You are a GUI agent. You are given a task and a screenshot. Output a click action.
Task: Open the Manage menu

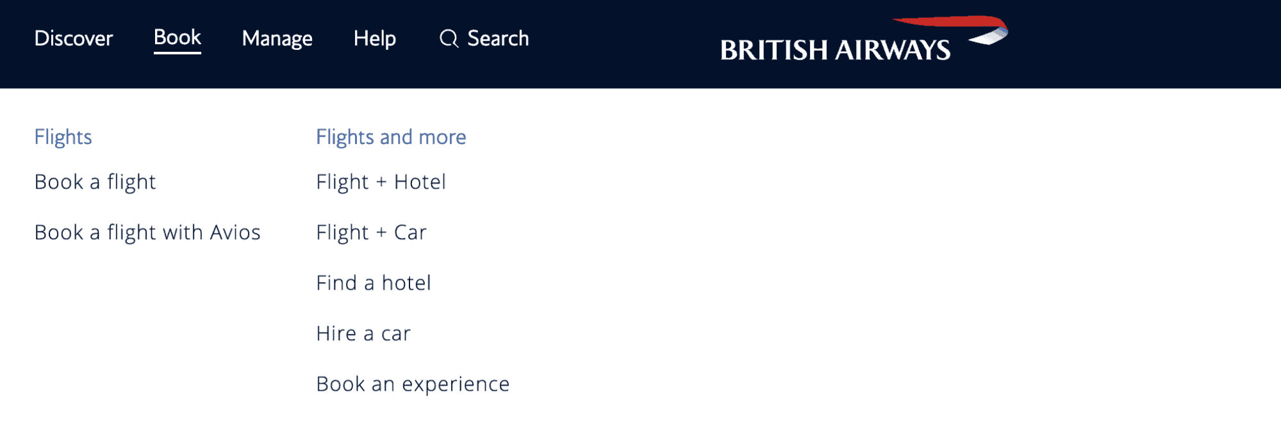click(277, 38)
